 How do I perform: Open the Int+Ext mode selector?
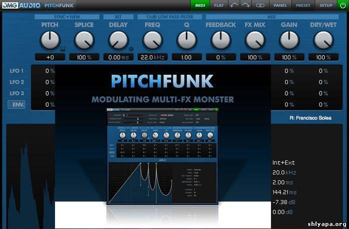pyautogui.click(x=283, y=162)
